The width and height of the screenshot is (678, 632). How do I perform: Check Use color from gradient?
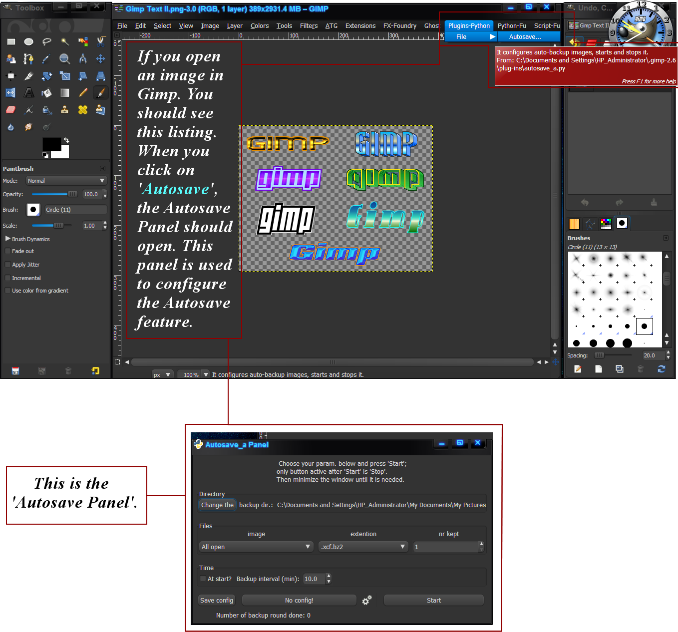coord(7,291)
